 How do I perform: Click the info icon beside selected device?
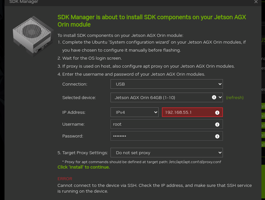(214, 97)
